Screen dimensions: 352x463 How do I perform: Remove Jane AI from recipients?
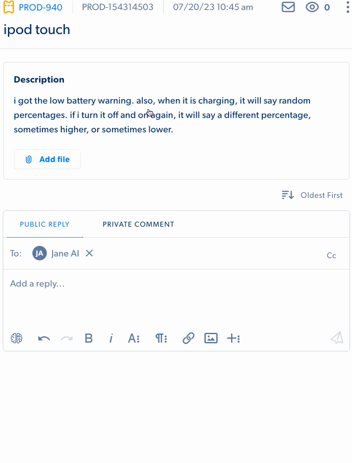coord(89,253)
